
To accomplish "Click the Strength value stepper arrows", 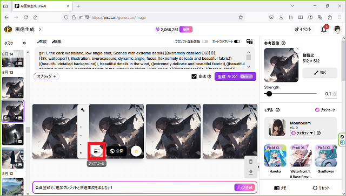I will click(335, 94).
